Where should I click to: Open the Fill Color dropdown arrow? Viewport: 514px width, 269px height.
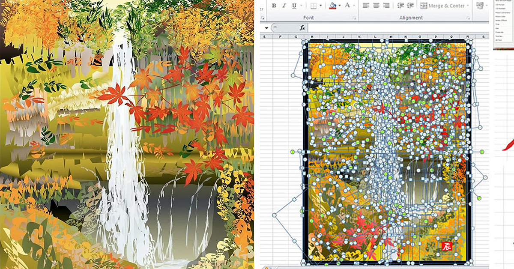[x=339, y=5]
